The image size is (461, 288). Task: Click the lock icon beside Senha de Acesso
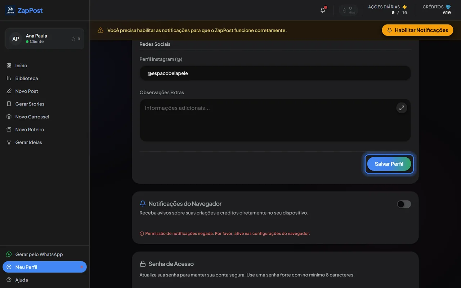tap(143, 264)
